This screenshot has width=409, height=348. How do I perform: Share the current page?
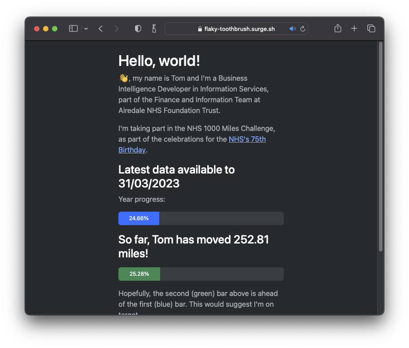[337, 28]
